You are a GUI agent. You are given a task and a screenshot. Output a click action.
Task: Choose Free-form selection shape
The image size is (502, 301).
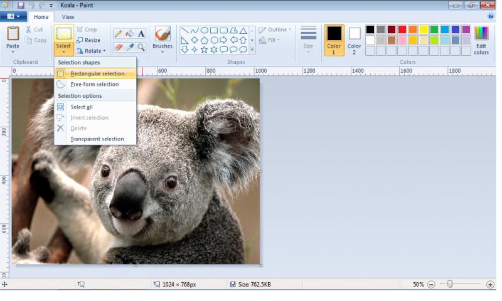click(x=94, y=85)
